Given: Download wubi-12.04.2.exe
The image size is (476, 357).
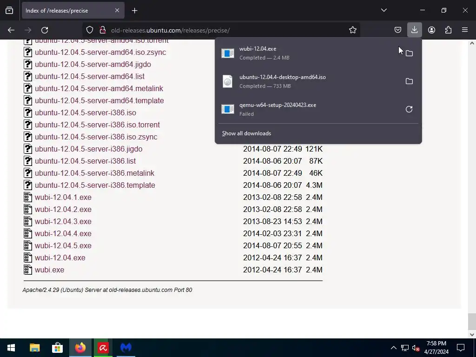Looking at the screenshot, I should pyautogui.click(x=63, y=210).
